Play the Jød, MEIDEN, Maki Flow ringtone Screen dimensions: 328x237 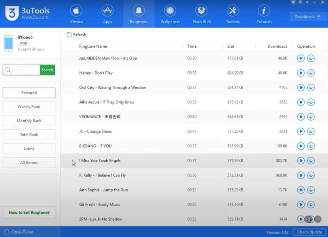301,58
